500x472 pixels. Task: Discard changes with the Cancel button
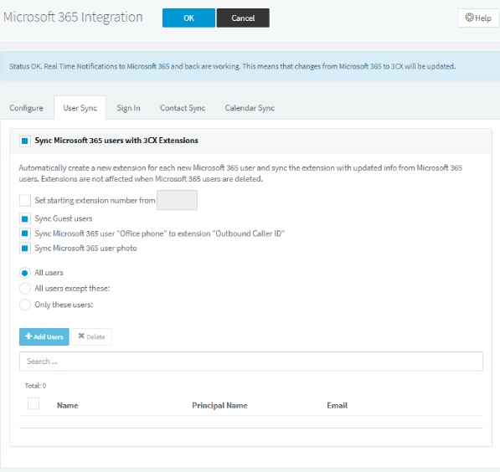(243, 18)
